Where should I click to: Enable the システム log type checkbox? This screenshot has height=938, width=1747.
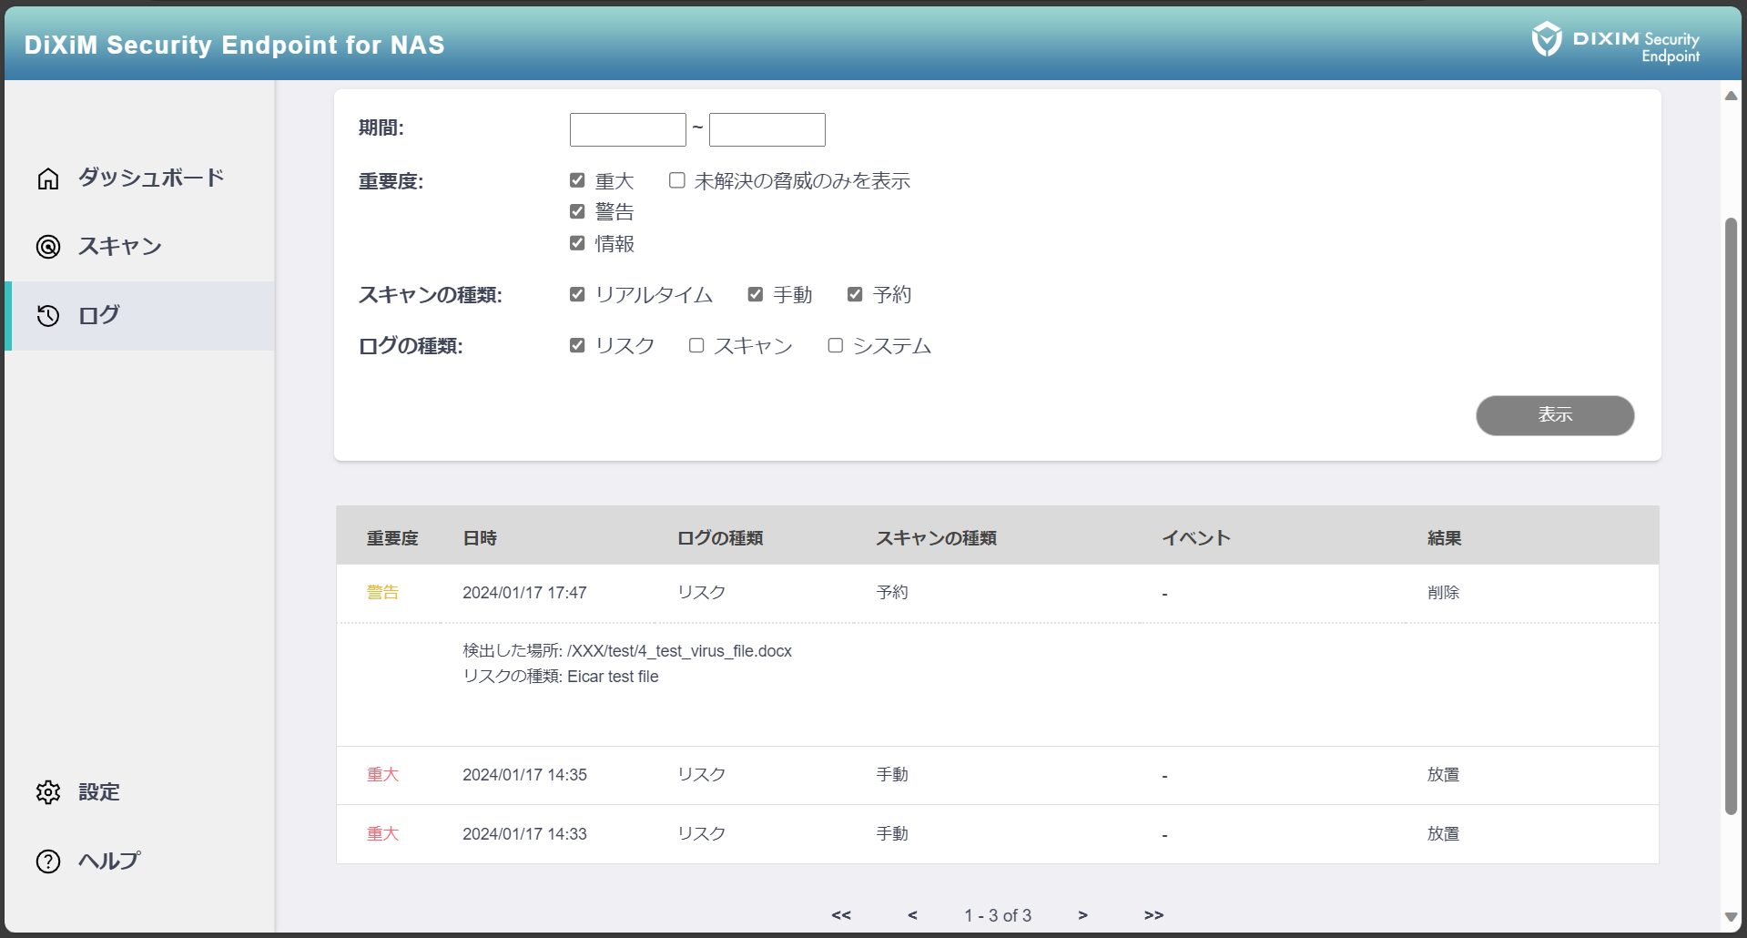(x=835, y=345)
